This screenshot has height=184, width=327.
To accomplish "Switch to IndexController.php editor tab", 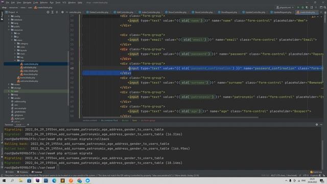I will (150, 12).
